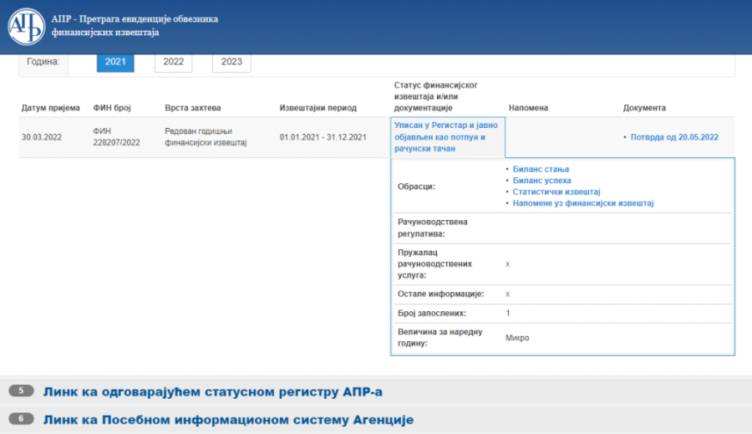Open the 'Биланс стања' form link
Image resolution: width=752 pixels, height=434 pixels.
point(541,170)
